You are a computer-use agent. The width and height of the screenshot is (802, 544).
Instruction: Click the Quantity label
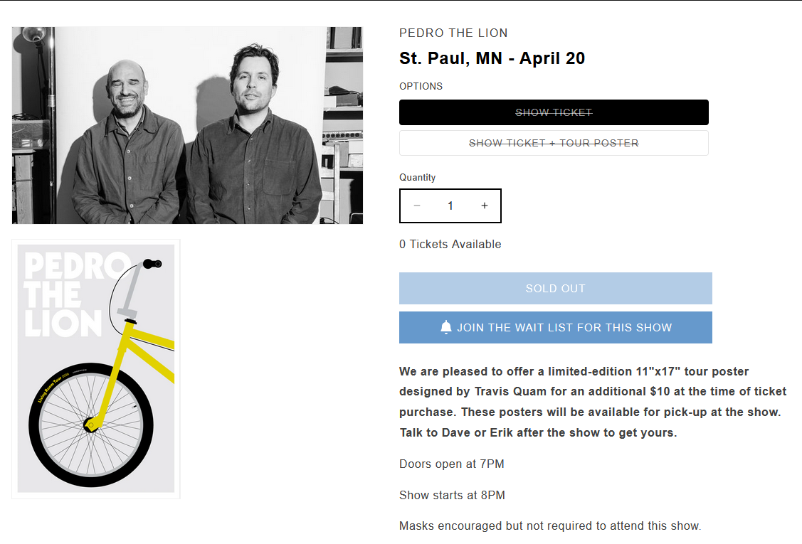pos(417,177)
